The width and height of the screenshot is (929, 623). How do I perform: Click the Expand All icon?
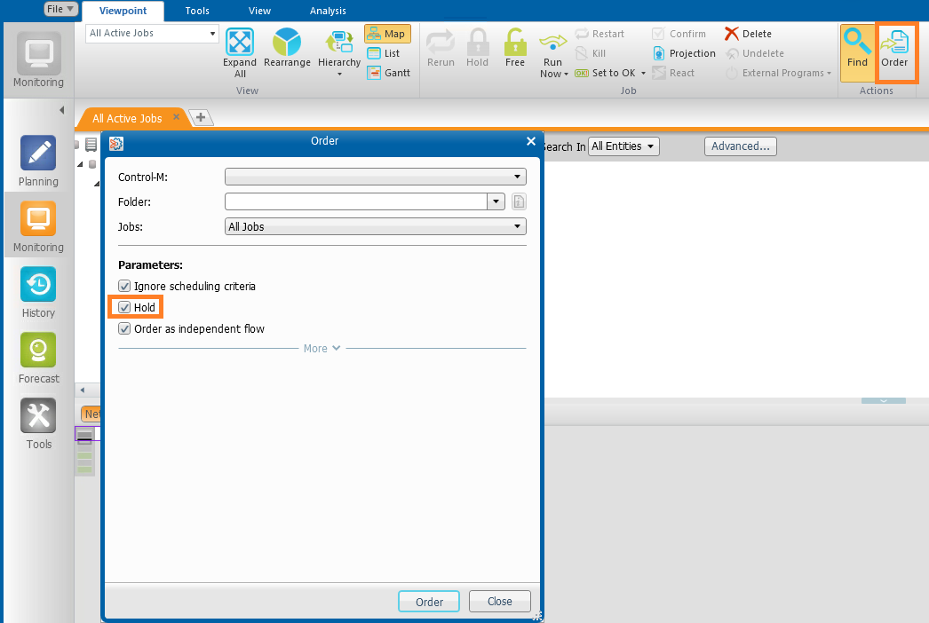pos(240,43)
